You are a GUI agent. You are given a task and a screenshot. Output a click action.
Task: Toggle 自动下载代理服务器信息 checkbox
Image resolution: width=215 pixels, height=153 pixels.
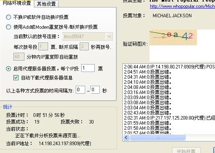[x=16, y=77]
